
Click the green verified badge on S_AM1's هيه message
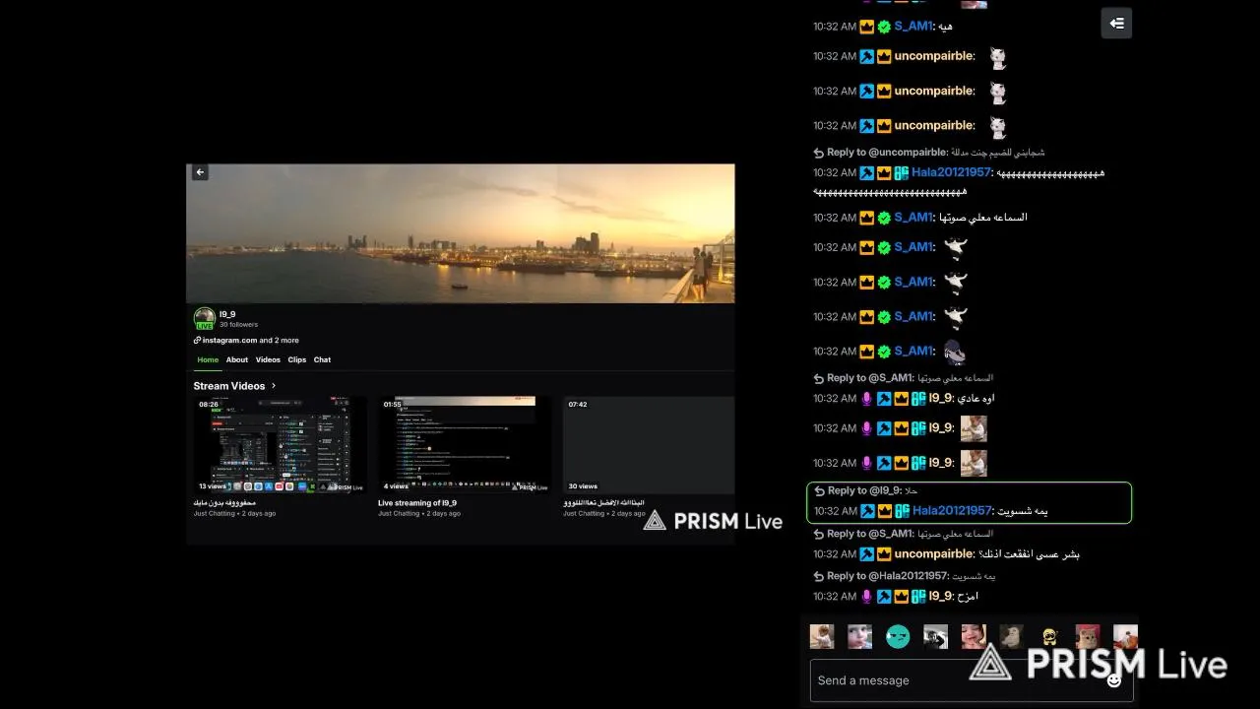click(x=884, y=27)
